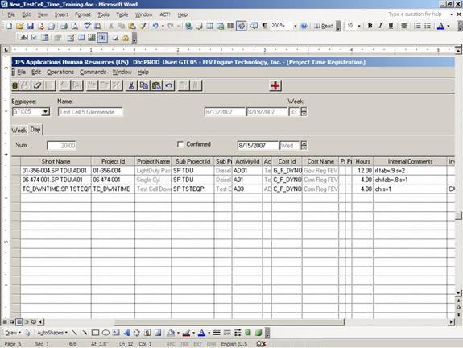Viewport: 463px width, 348px height.
Task: Apply the Fill Color bucket in drawing toolbar
Action: pyautogui.click(x=171, y=333)
